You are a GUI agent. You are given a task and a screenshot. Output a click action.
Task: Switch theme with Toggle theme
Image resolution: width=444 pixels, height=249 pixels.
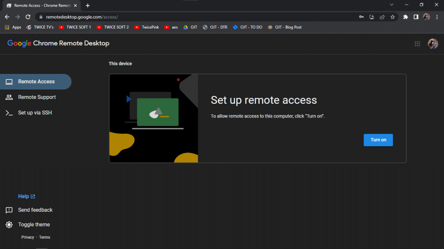28,224
